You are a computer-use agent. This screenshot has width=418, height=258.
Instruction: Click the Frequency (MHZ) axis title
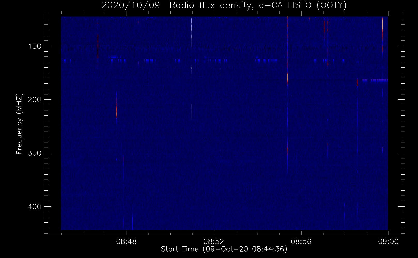(19, 124)
